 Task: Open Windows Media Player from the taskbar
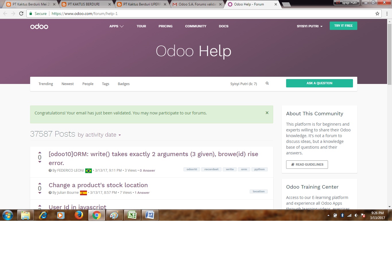point(61,215)
